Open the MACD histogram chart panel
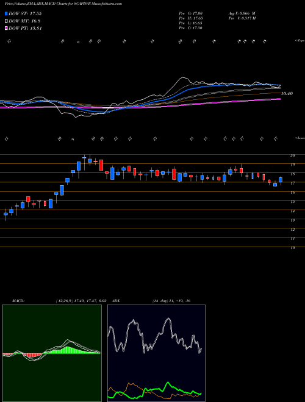 tap(52, 353)
